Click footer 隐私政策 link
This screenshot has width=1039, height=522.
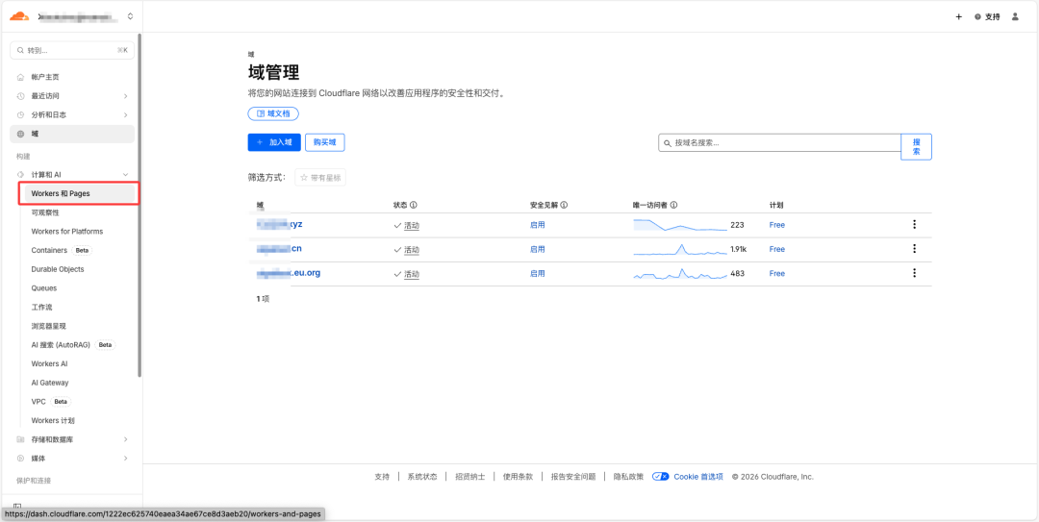(628, 476)
